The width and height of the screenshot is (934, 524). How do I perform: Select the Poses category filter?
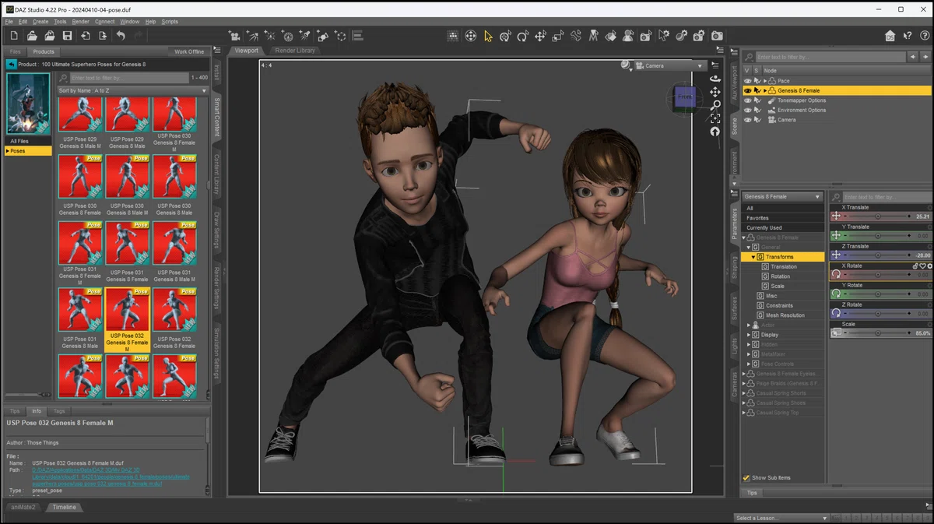28,151
